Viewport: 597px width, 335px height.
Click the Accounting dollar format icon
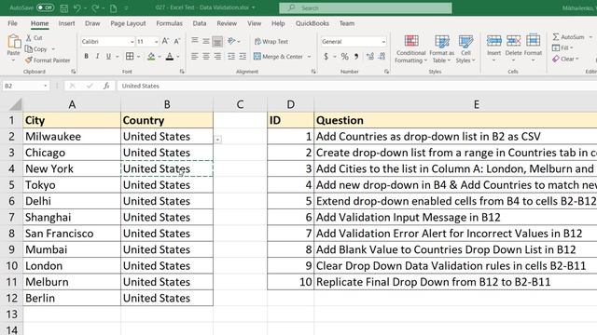326,56
